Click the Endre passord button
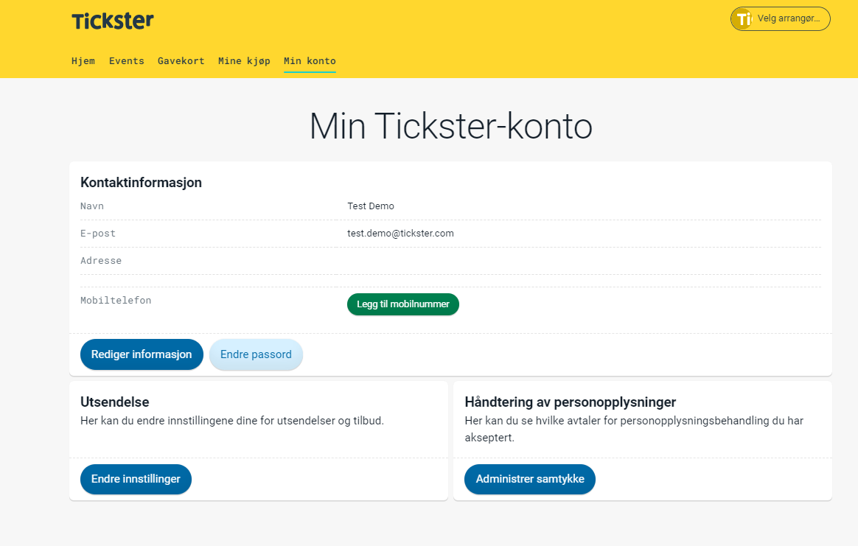Image resolution: width=858 pixels, height=546 pixels. coord(256,354)
